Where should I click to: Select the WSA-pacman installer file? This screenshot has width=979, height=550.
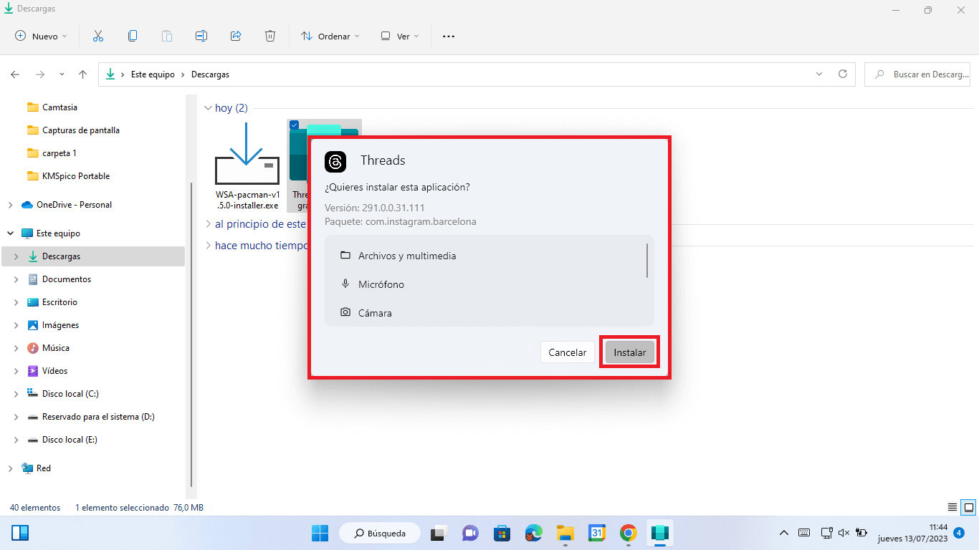[247, 166]
